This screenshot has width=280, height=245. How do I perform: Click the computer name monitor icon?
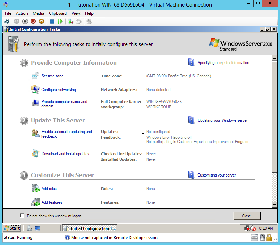pos(35,103)
